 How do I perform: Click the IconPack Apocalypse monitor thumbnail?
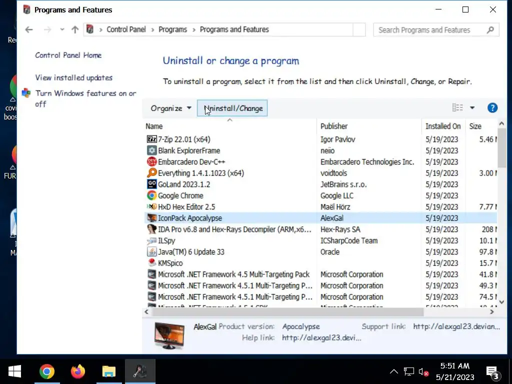(169, 335)
